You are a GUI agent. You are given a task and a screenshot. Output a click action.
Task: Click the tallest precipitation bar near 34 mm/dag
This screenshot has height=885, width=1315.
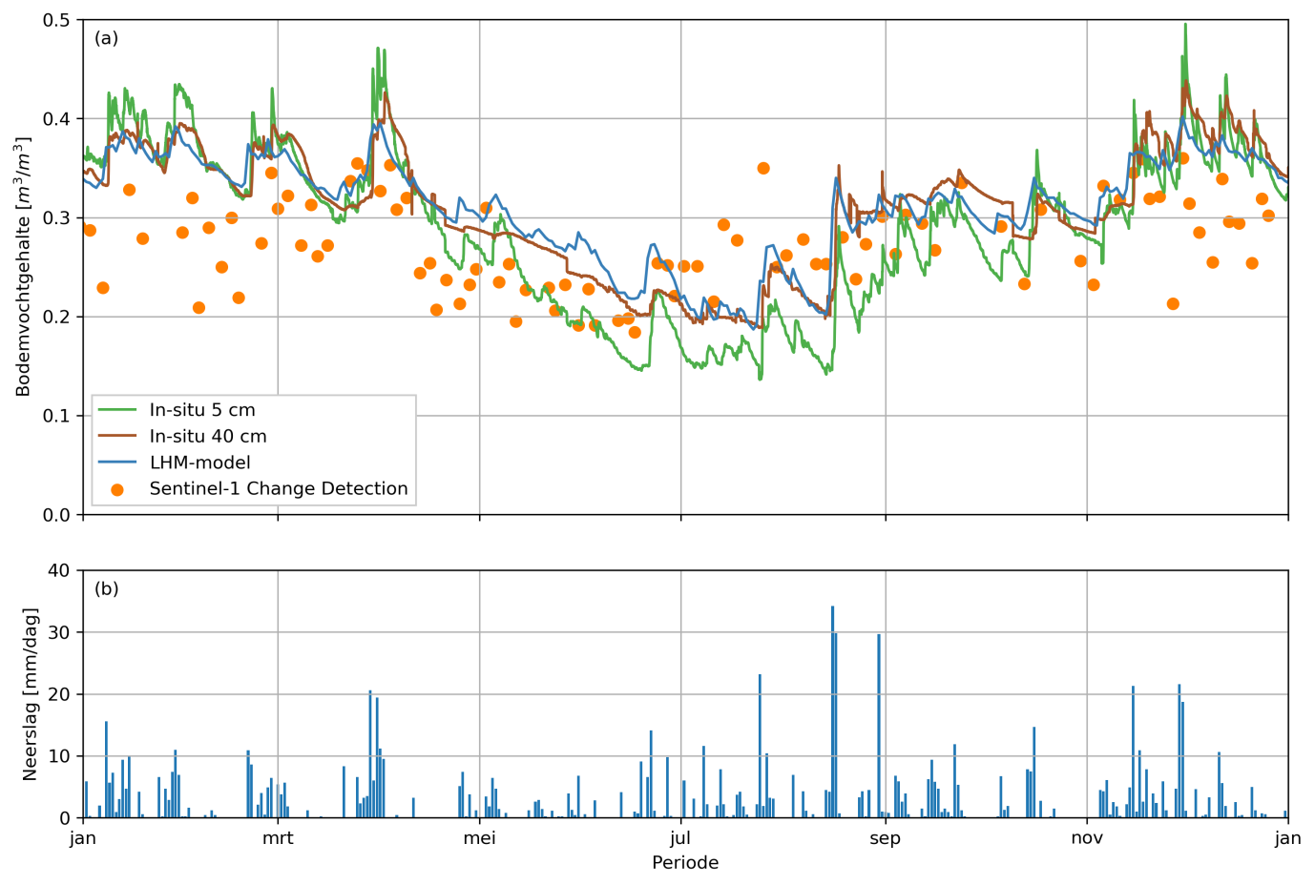click(x=832, y=711)
